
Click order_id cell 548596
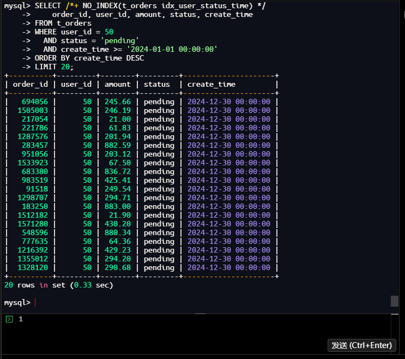coord(35,232)
